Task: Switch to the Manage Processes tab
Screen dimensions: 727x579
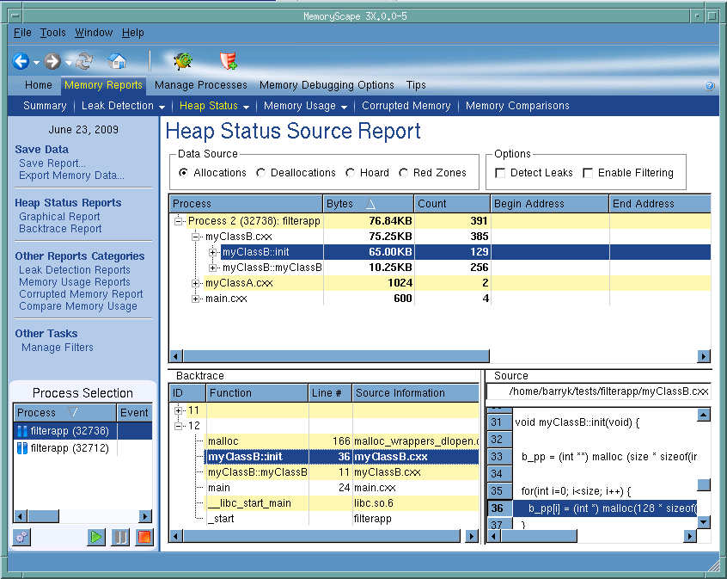Action: (x=200, y=85)
